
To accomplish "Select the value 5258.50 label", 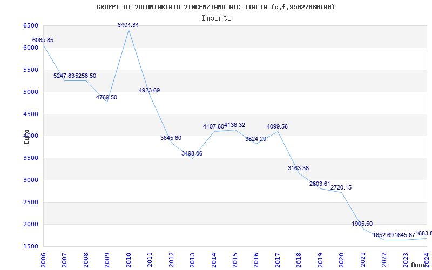I will tap(86, 76).
